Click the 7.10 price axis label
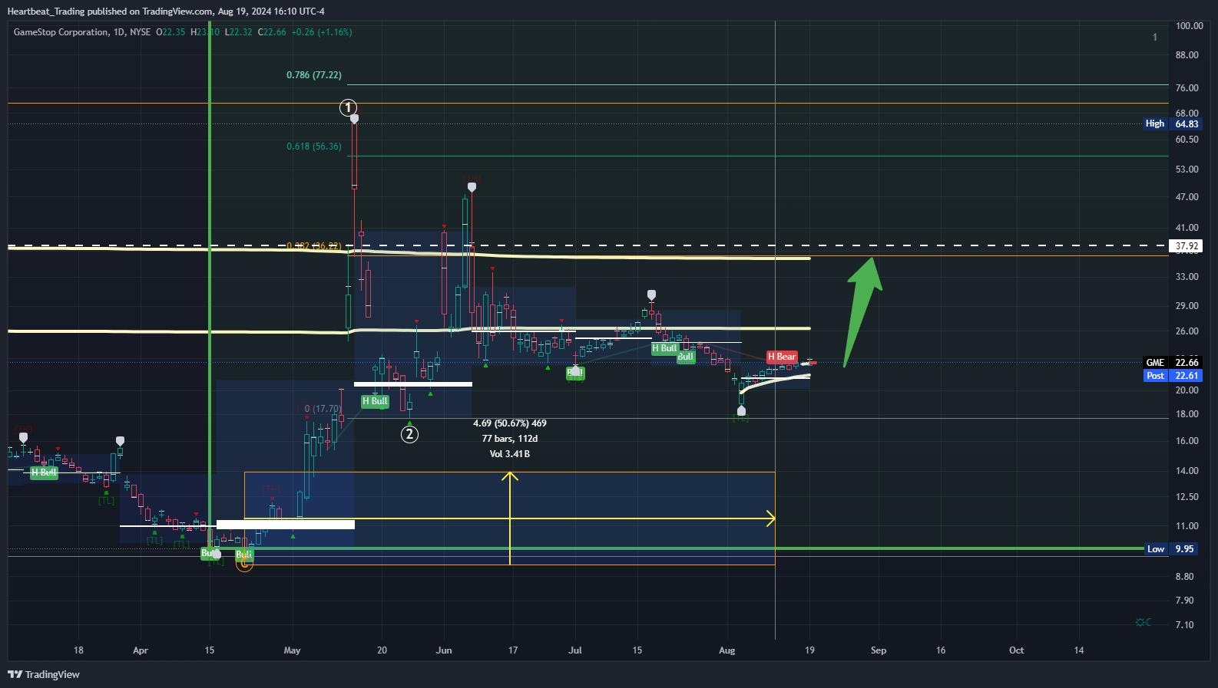 tap(1184, 625)
